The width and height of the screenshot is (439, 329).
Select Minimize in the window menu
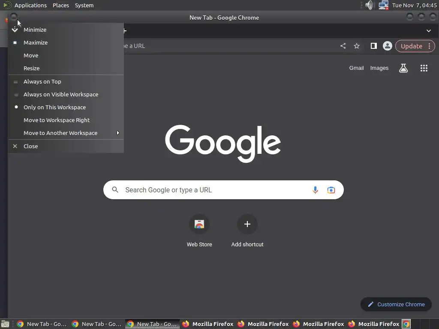(x=66, y=30)
